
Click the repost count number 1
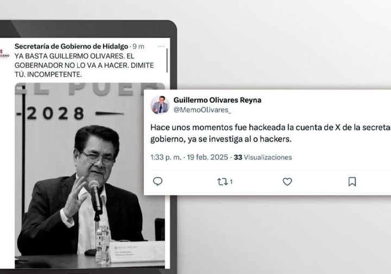pos(231,182)
